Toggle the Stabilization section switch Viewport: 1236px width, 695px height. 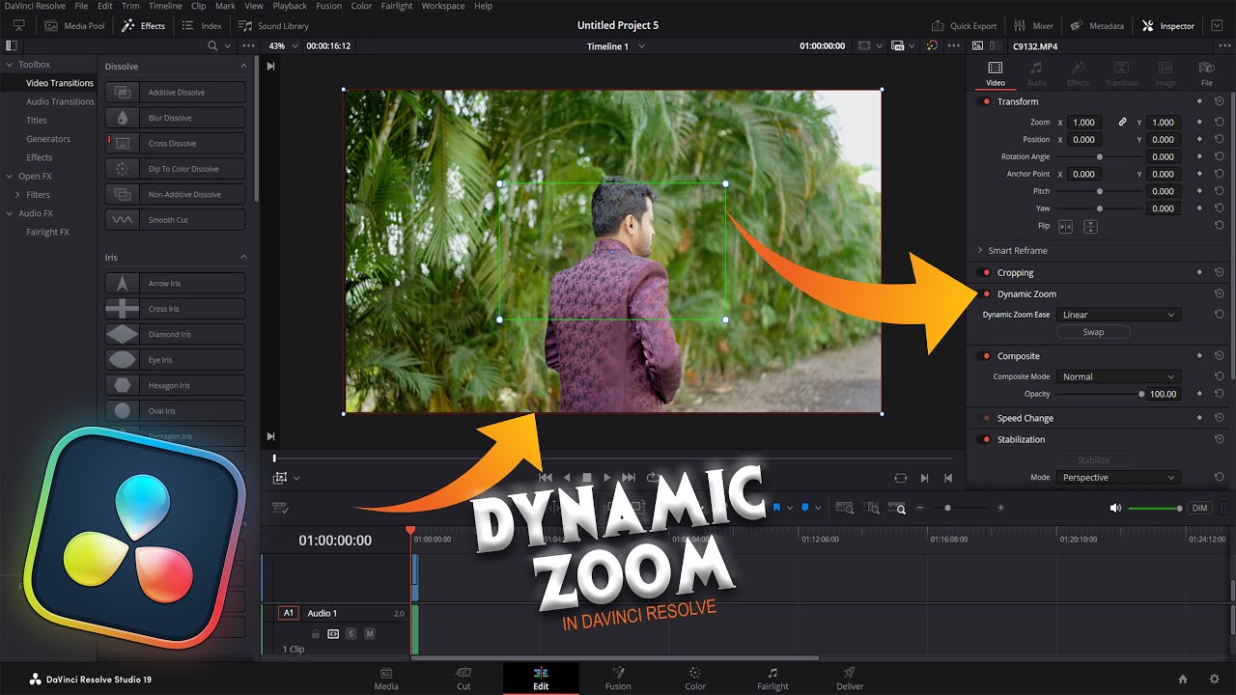[x=986, y=439]
